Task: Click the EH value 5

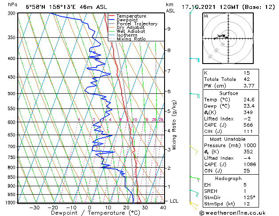Action: [x=245, y=185]
